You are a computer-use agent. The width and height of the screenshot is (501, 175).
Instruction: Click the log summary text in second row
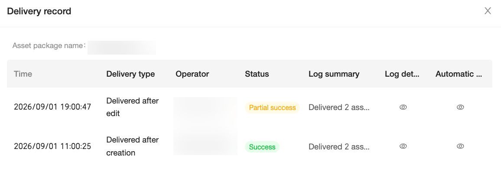pos(339,146)
